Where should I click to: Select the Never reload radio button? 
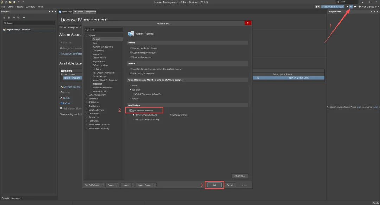point(131,85)
